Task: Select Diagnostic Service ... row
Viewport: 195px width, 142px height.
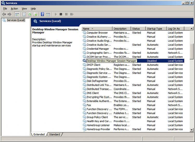Action: click(133, 73)
